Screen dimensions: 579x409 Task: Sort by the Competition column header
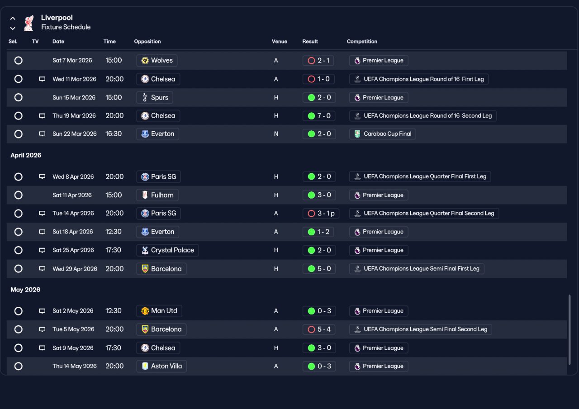click(x=362, y=42)
